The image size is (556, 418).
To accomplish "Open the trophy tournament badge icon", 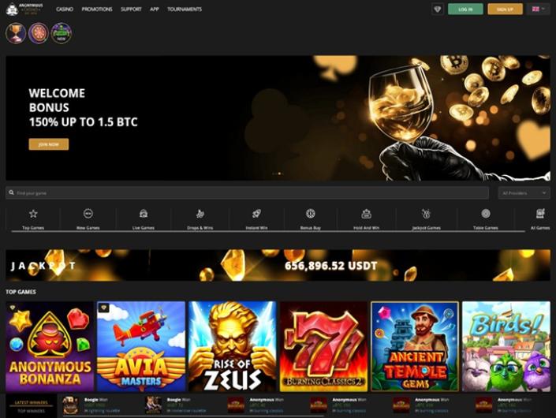I will [16, 33].
